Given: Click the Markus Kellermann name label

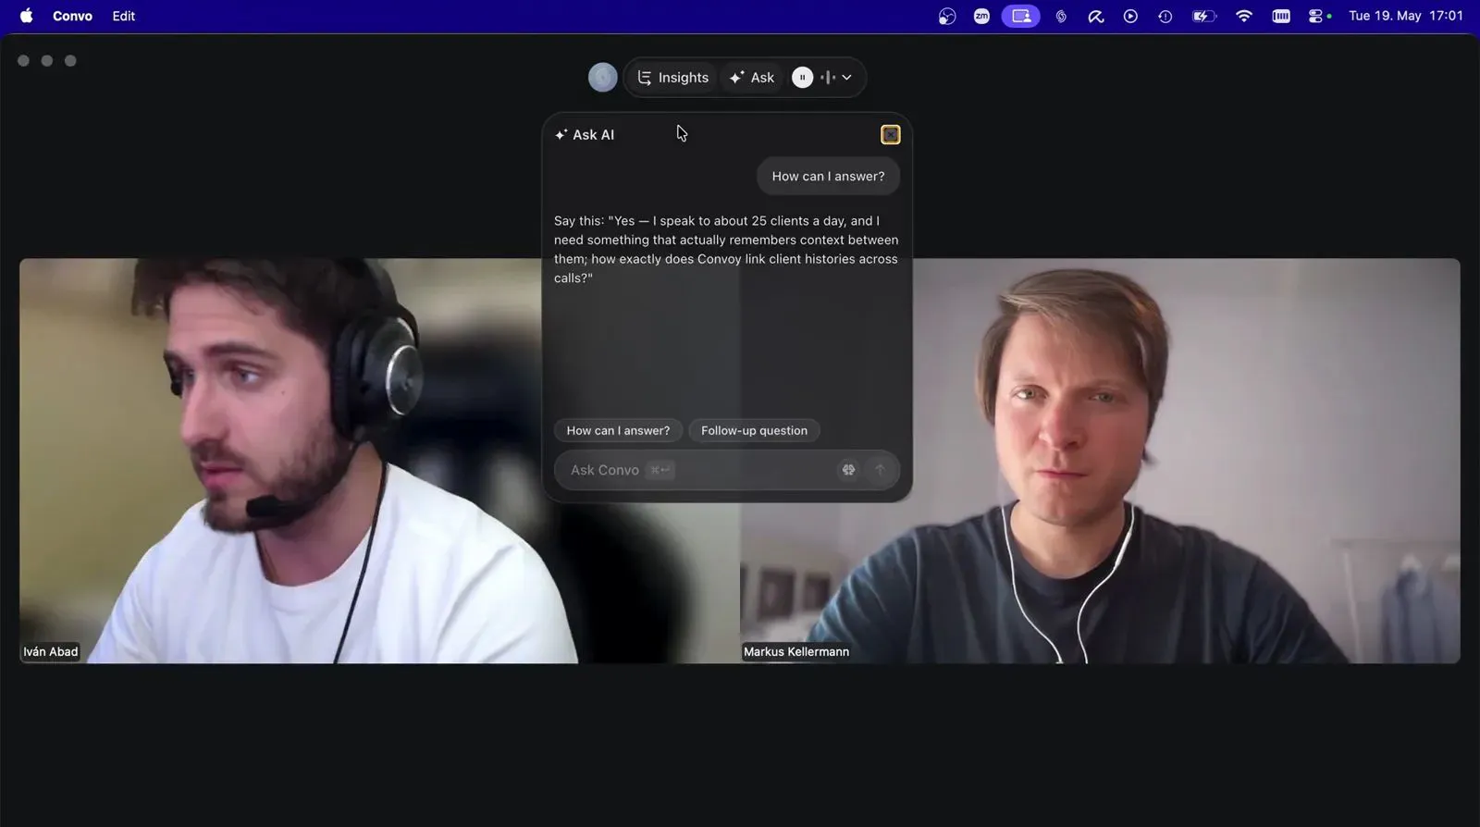Looking at the screenshot, I should 796,651.
